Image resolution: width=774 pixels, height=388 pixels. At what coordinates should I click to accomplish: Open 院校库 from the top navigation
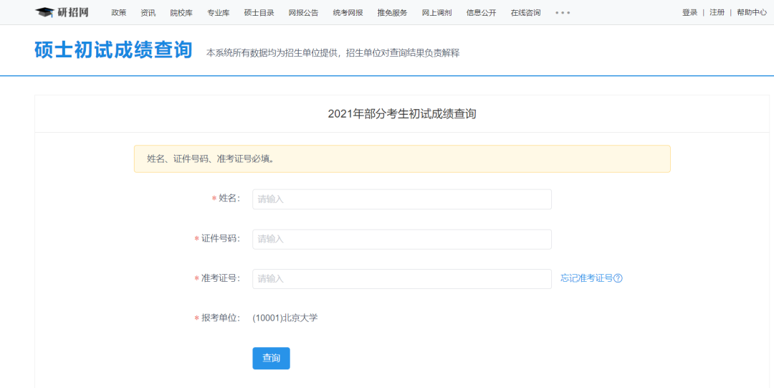181,13
